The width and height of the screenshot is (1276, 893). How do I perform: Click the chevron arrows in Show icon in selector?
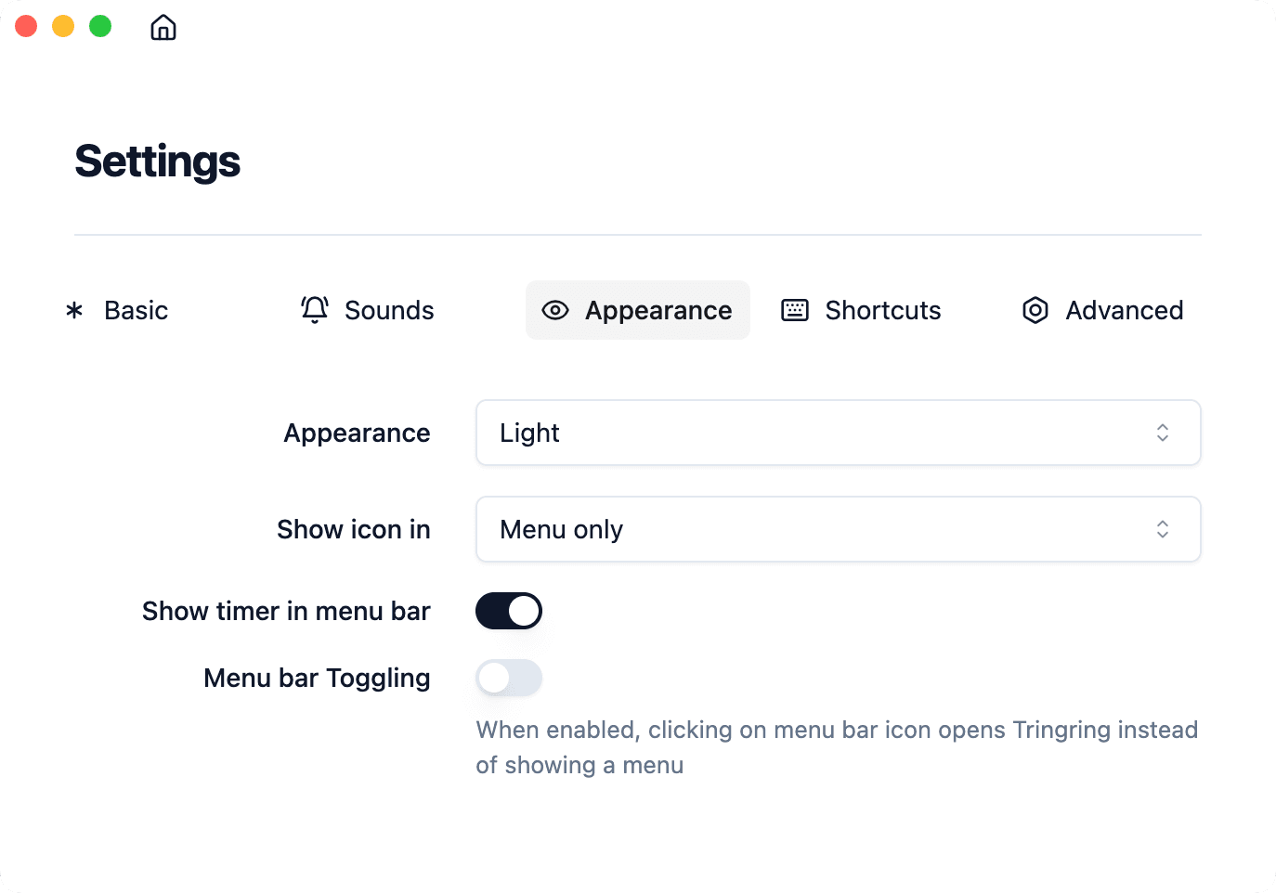coord(1162,529)
